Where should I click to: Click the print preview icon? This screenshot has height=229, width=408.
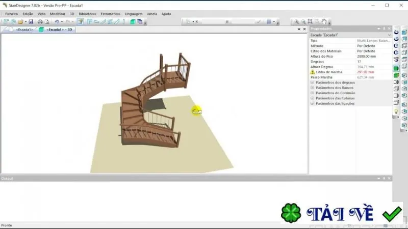pos(47,21)
